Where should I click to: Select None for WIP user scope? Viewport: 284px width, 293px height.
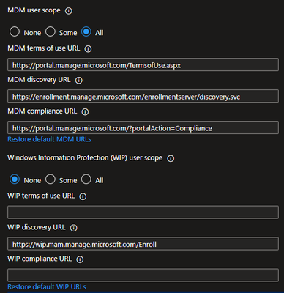click(x=15, y=179)
